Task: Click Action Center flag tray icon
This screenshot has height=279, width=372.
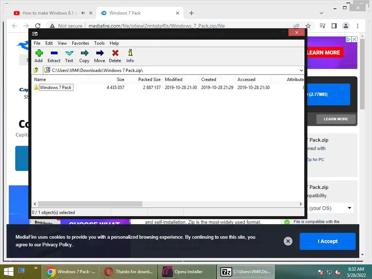Action: pos(320,272)
